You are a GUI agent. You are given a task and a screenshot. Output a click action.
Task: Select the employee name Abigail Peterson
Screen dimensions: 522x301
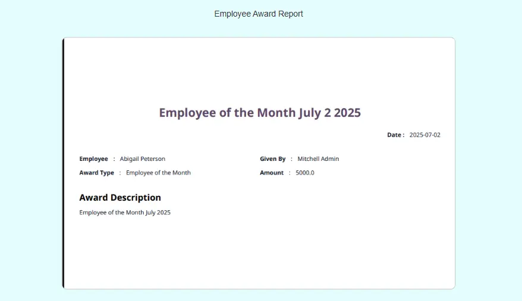click(x=142, y=159)
